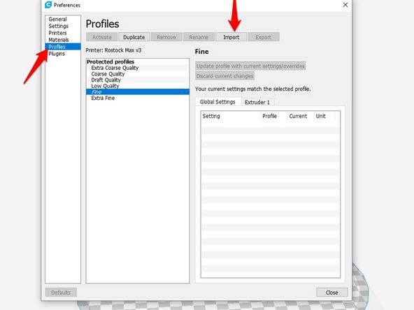The image size is (414, 310).
Task: Click the Setting column header
Action: click(x=231, y=116)
